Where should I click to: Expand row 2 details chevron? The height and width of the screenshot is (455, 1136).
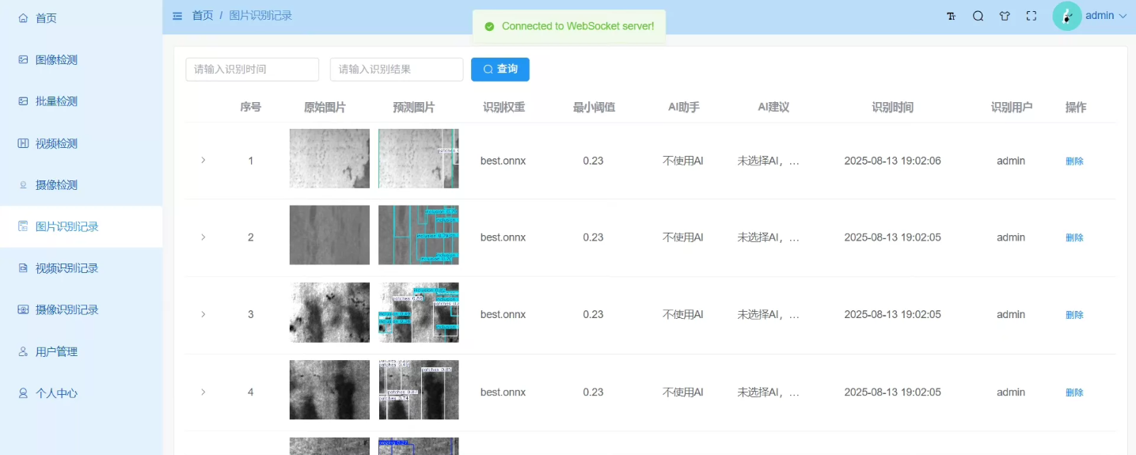(x=203, y=237)
